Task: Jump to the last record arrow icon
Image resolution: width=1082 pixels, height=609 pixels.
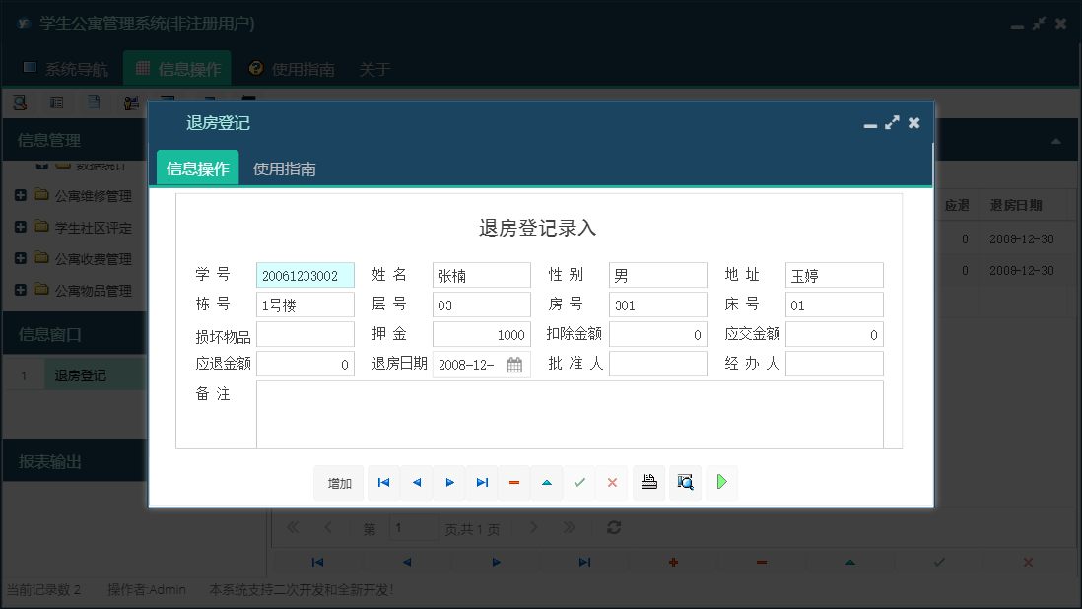Action: pyautogui.click(x=481, y=483)
